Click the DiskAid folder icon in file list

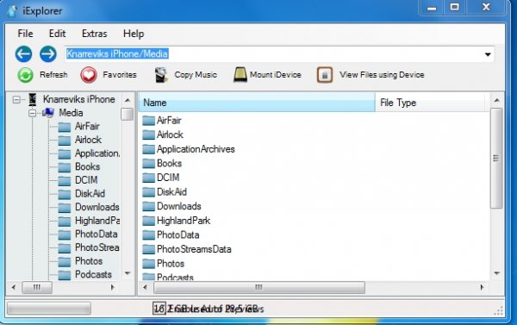coord(148,192)
